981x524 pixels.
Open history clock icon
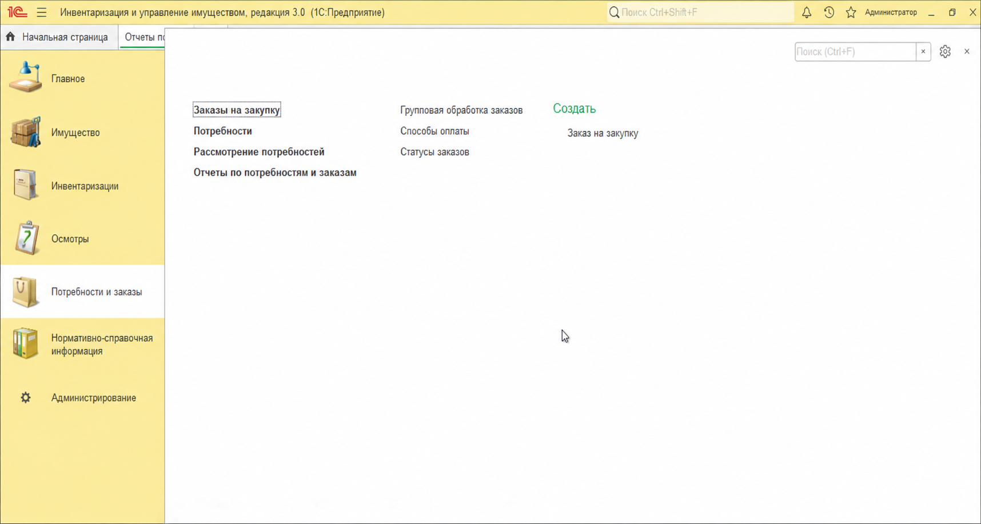coord(829,12)
